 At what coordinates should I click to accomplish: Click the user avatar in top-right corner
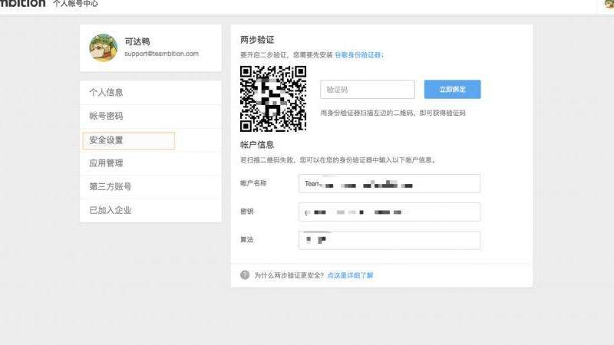609,4
